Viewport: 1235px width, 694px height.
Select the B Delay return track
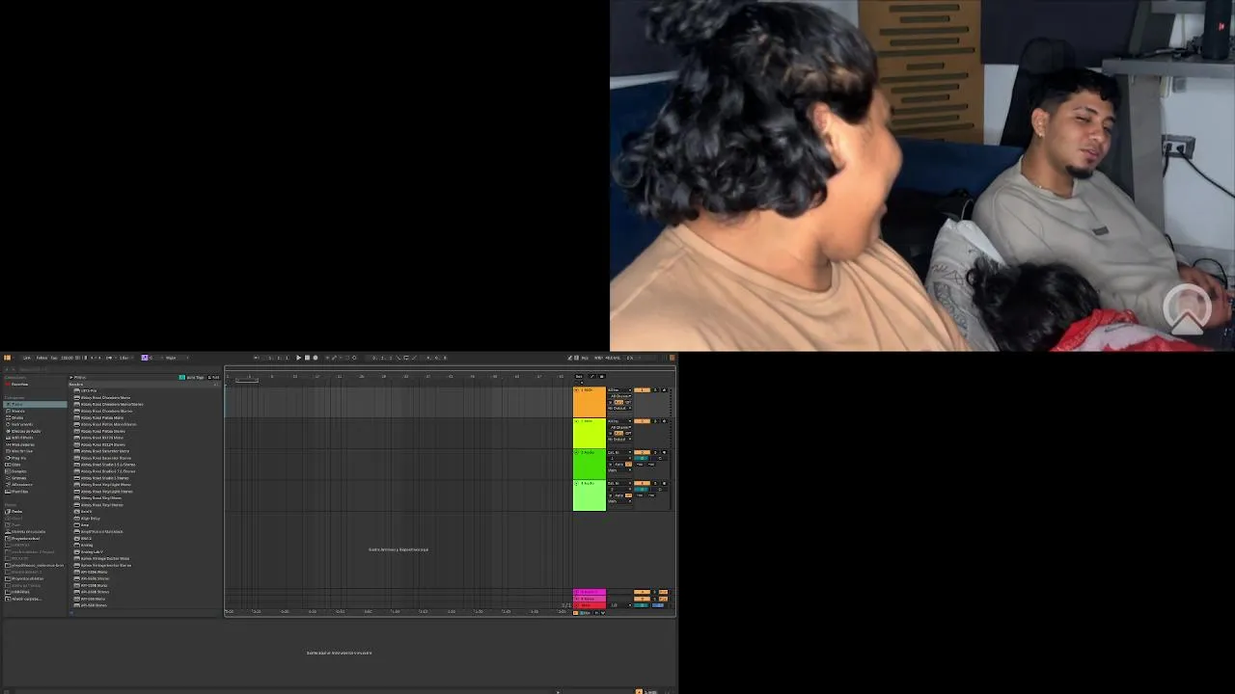pos(590,599)
